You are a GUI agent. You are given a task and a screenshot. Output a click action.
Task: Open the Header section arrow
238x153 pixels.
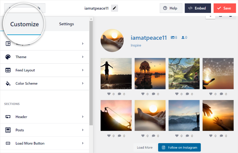(x=83, y=117)
